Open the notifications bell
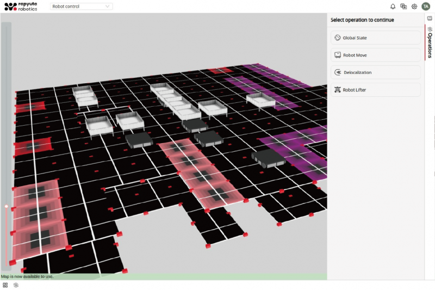 click(393, 7)
